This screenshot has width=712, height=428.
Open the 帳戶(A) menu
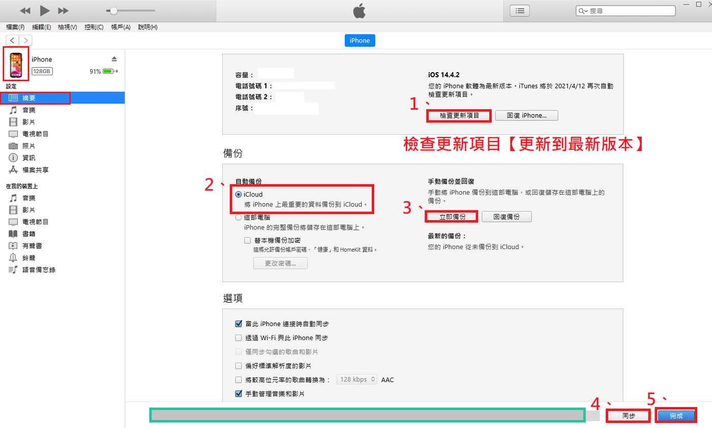pyautogui.click(x=121, y=27)
